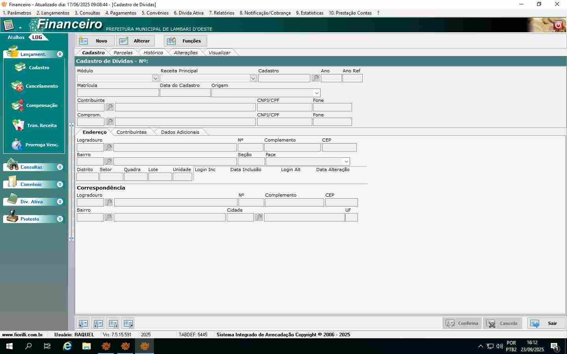Click the Contribuinte search magnifier icon
567x354 pixels.
click(109, 107)
